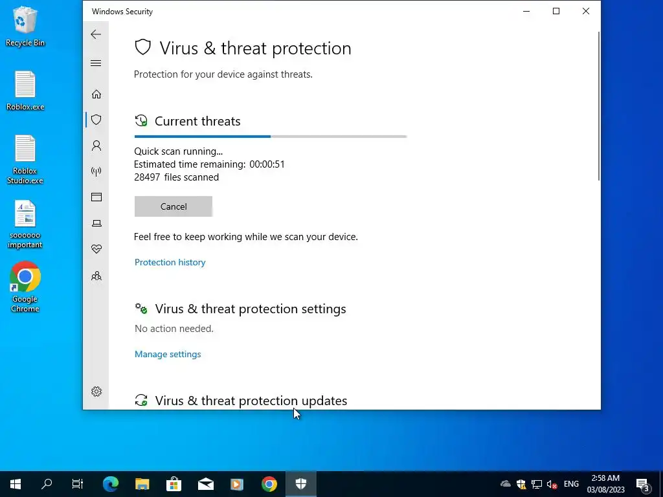Open the Home sidebar icon
This screenshot has width=663, height=497.
coord(96,94)
